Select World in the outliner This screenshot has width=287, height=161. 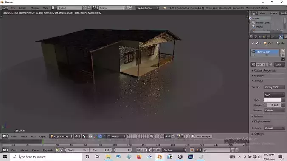259,27
